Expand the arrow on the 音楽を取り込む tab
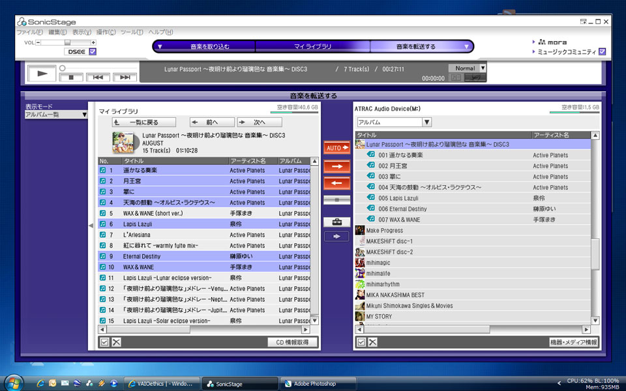Screen dimensions: 626x391 click(160, 47)
